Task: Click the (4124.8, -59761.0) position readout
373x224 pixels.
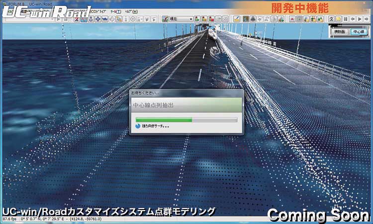Action: click(x=86, y=219)
